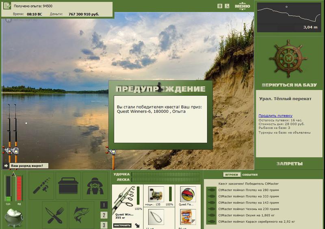
Task: Click the fish icon beside 'Плотву на 143 грамм'
Action: pos(211,203)
